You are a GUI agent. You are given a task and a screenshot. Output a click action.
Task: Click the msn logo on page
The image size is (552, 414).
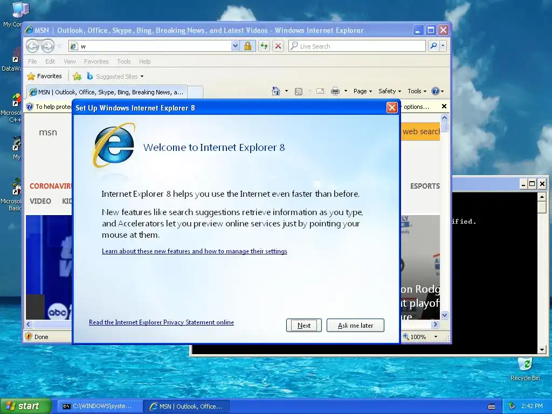tap(48, 133)
